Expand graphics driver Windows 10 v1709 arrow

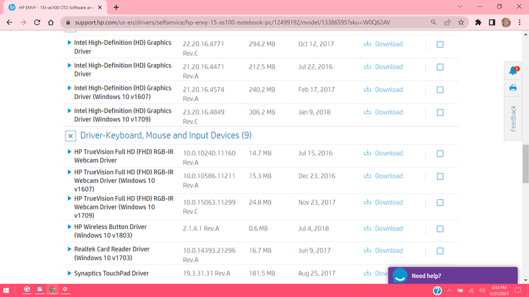(69, 111)
